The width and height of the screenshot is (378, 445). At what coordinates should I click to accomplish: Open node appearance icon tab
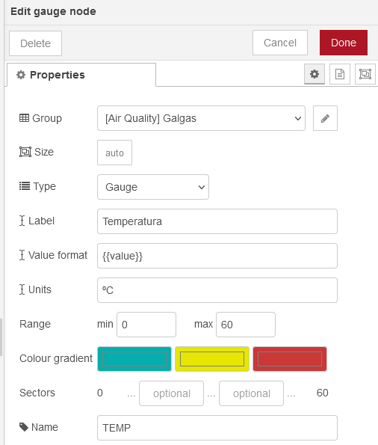point(365,74)
